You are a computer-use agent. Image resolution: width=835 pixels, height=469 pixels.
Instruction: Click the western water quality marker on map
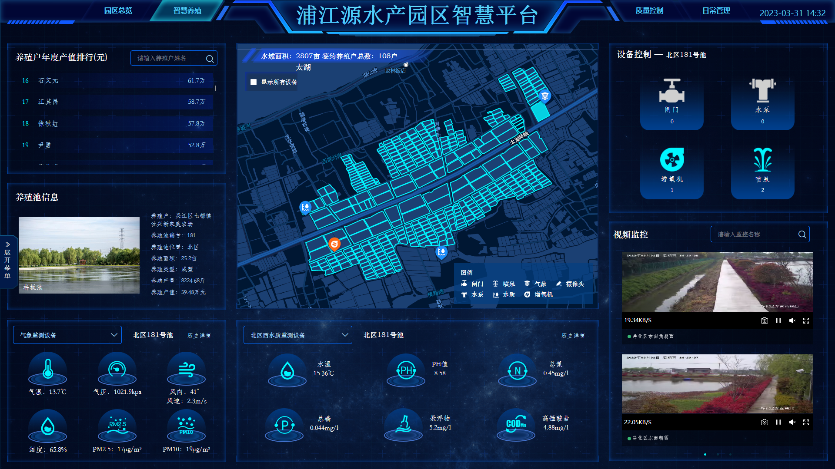(305, 208)
